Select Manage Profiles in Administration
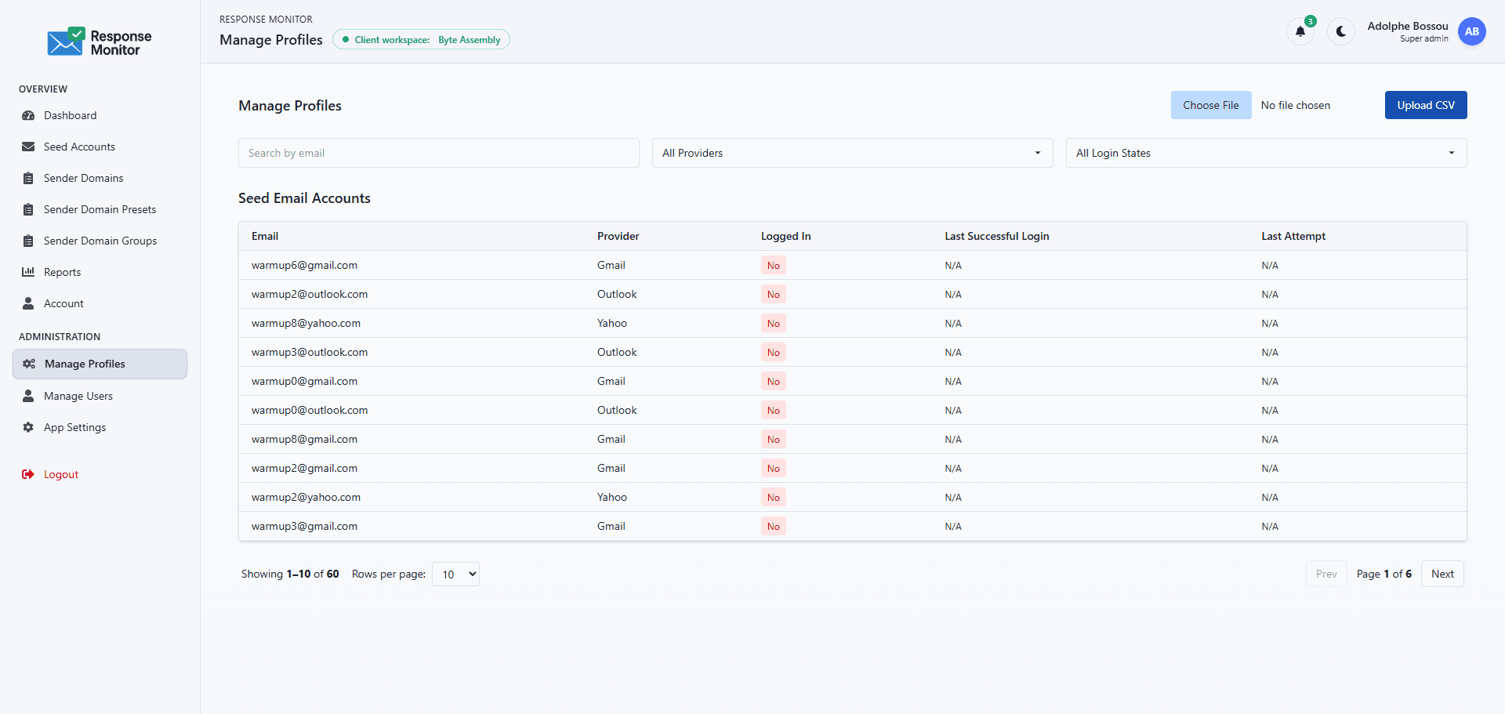 tap(84, 364)
